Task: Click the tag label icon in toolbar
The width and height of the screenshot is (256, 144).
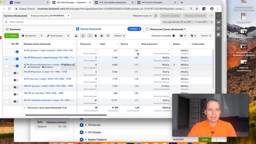Action: coord(108,36)
